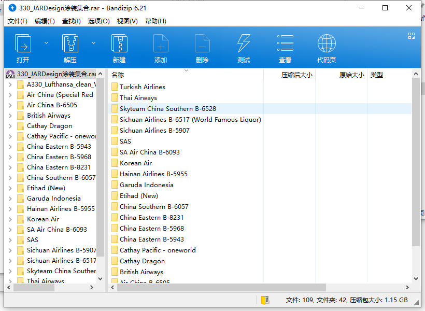Expand Sichuan Airlines B-5907 tree node
The height and width of the screenshot is (311, 425).
click(10, 250)
